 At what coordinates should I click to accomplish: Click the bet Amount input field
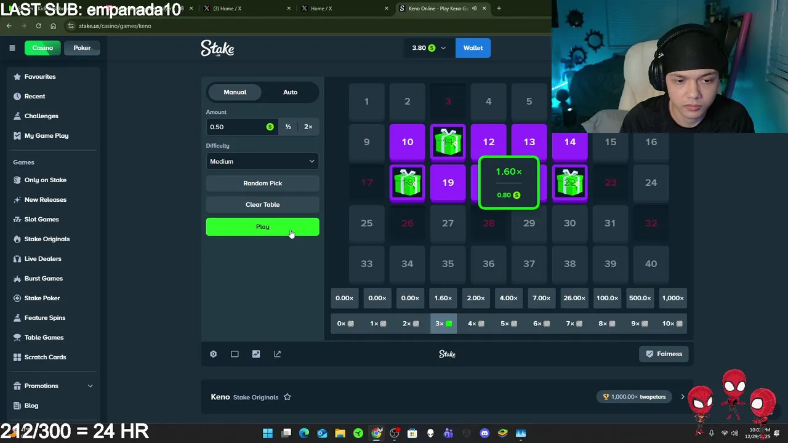point(241,127)
